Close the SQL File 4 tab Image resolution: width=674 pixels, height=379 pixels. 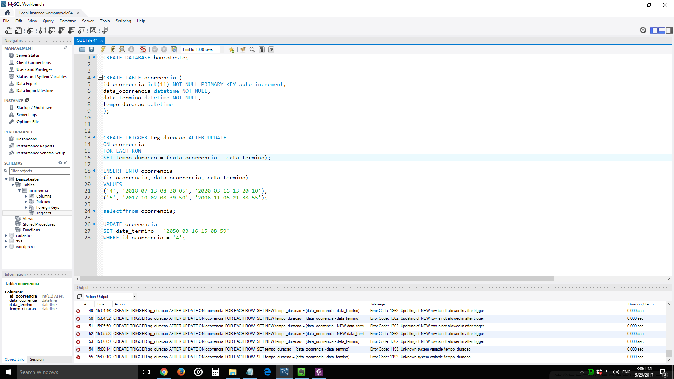point(102,41)
